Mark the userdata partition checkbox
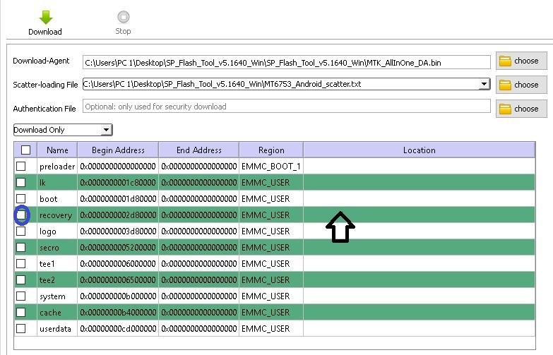The image size is (553, 355). coord(21,328)
